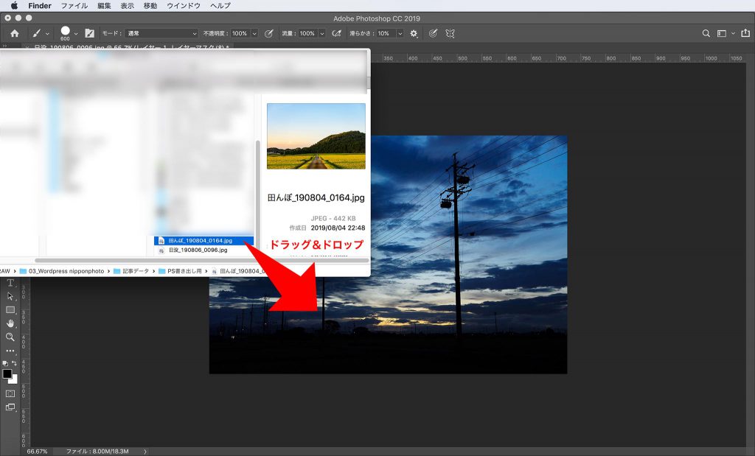Open the 不透明度 opacity slider arrow
Image resolution: width=755 pixels, height=456 pixels.
coord(254,33)
